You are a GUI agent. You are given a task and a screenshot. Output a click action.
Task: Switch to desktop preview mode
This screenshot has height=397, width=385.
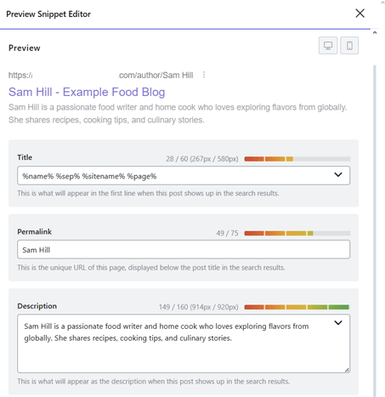coord(328,45)
